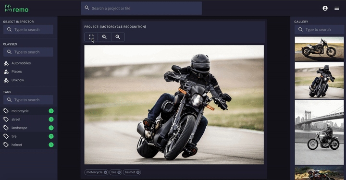Focus the Gallery search field
Image resolution: width=346 pixels, height=180 pixels.
tap(319, 30)
